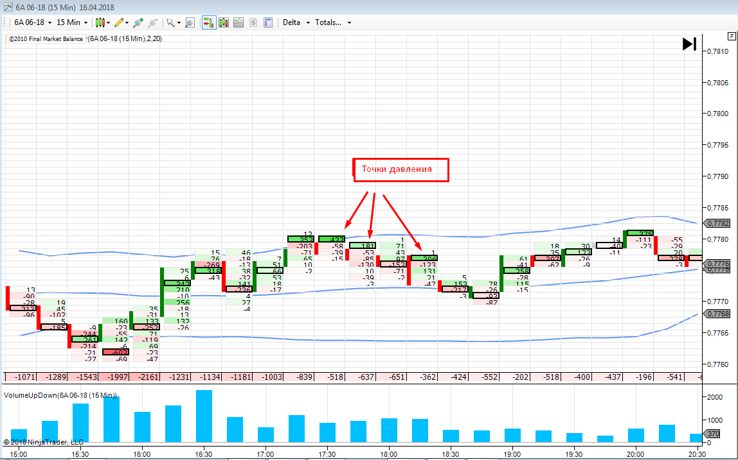Screen dimensions: 738x460
Task: Click the 370 volume marker on axis
Action: (x=713, y=434)
